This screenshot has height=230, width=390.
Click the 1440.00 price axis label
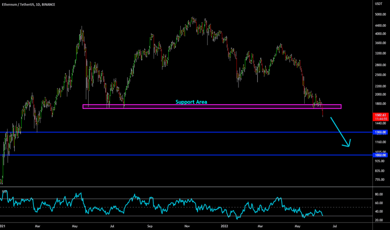[x=380, y=123]
